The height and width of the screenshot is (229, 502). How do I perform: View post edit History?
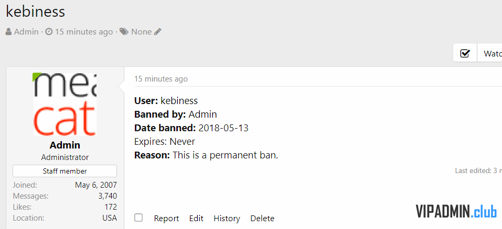[x=227, y=219]
